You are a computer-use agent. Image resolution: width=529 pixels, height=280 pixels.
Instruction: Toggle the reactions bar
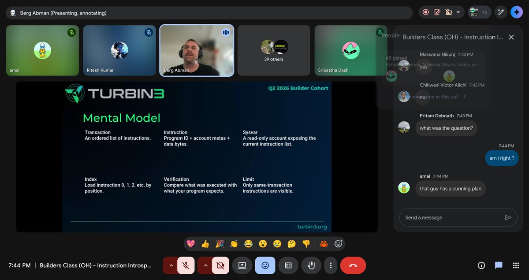coord(265,265)
